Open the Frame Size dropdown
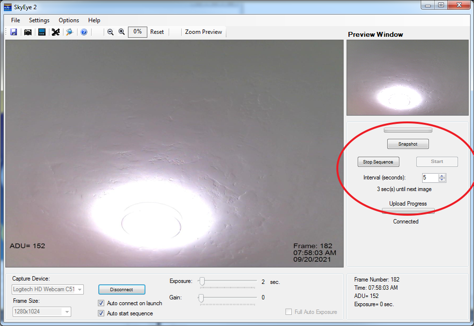The width and height of the screenshot is (474, 326). [x=42, y=311]
